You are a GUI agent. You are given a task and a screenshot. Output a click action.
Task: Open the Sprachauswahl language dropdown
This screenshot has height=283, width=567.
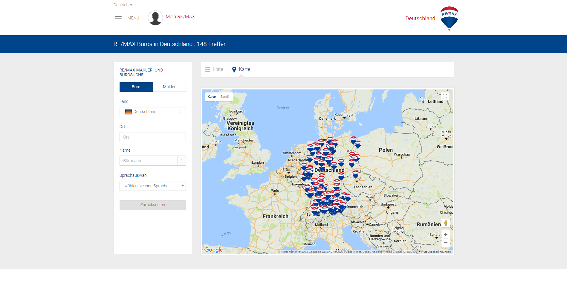[x=153, y=186]
